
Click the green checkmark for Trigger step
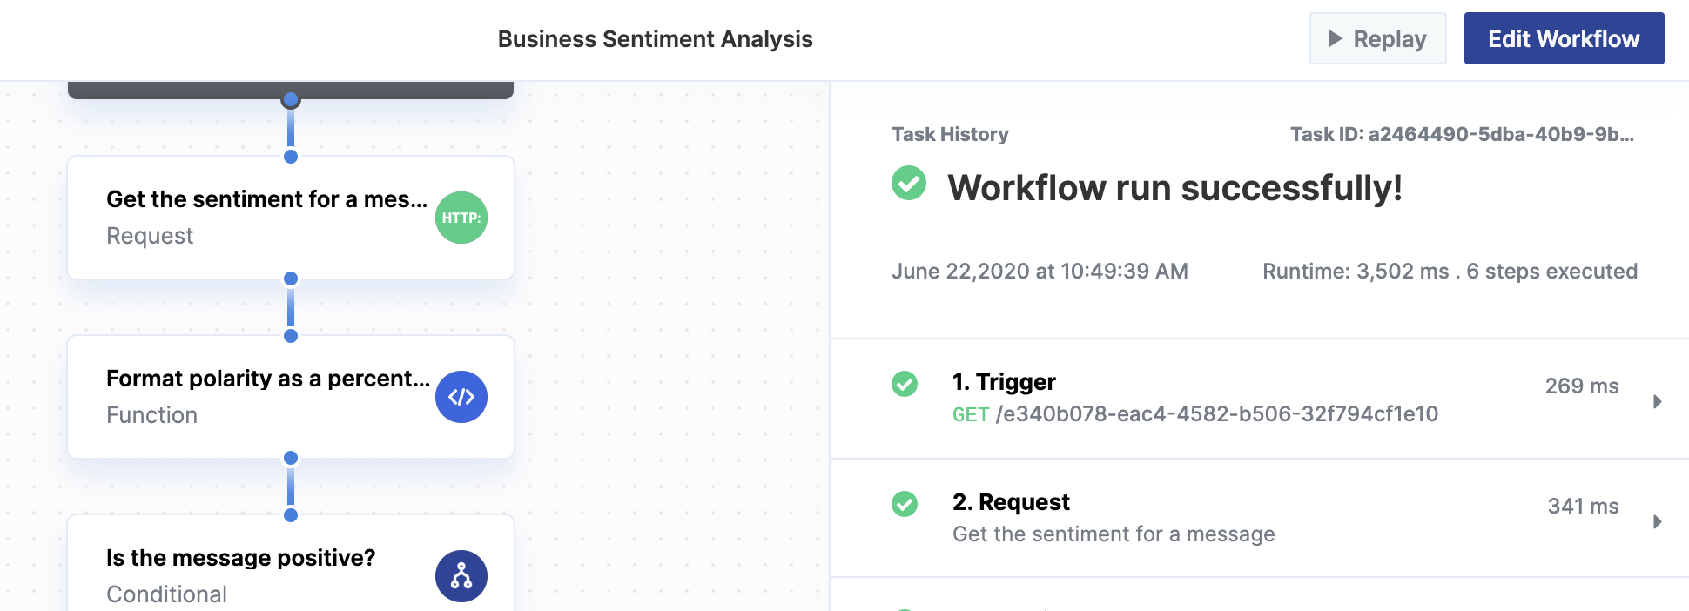(905, 384)
